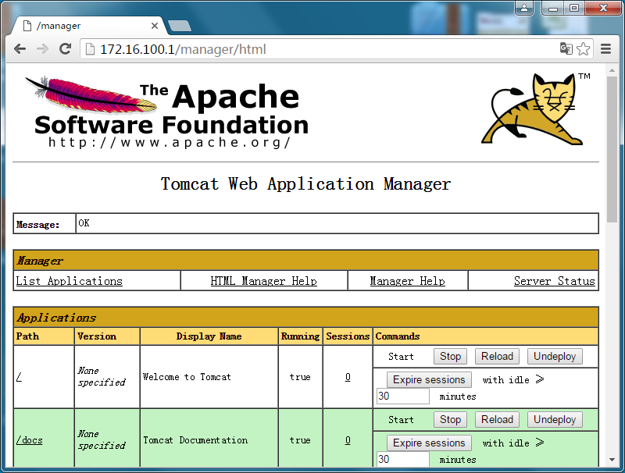Open the /docs application path link

(x=29, y=440)
